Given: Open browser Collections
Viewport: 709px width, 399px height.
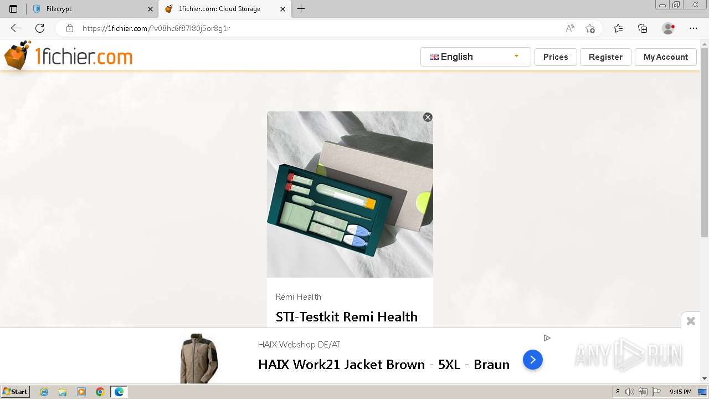Looking at the screenshot, I should point(643,28).
